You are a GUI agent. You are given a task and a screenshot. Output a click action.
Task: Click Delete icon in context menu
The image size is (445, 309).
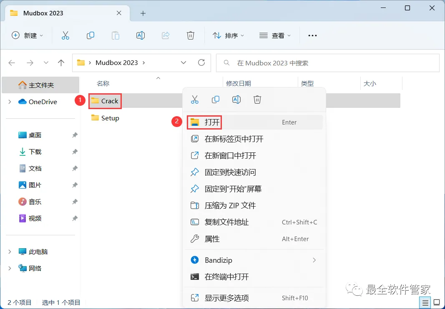(x=257, y=100)
